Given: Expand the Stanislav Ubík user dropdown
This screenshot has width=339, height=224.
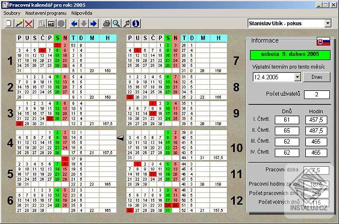Looking at the screenshot, I should click(328, 23).
